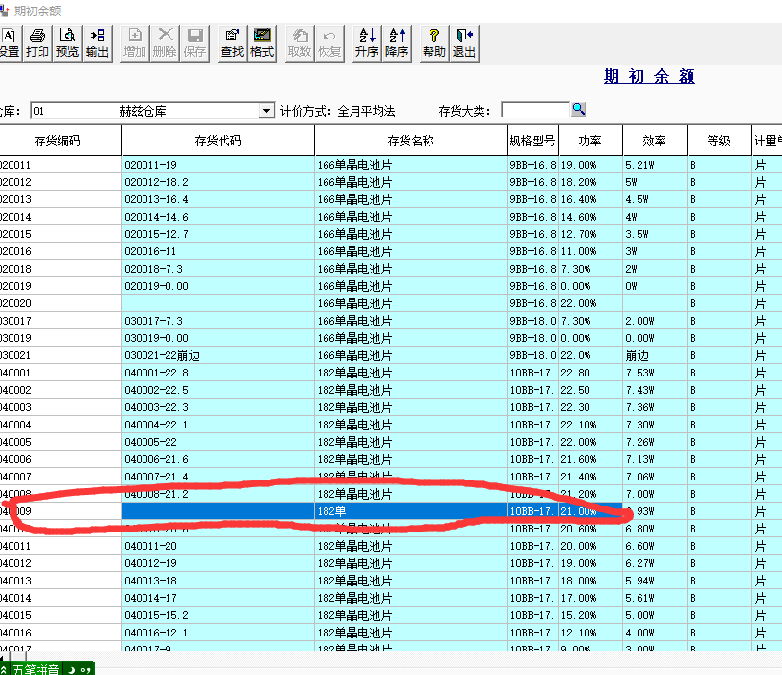Click power cell 22.80
The height and width of the screenshot is (675, 782).
coord(590,373)
